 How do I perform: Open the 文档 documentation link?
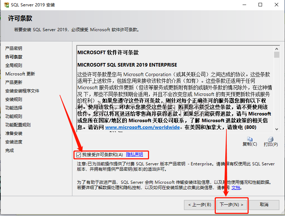point(236,188)
